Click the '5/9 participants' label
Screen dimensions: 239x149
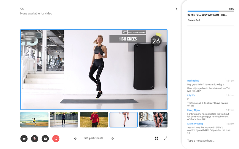coord(94,138)
